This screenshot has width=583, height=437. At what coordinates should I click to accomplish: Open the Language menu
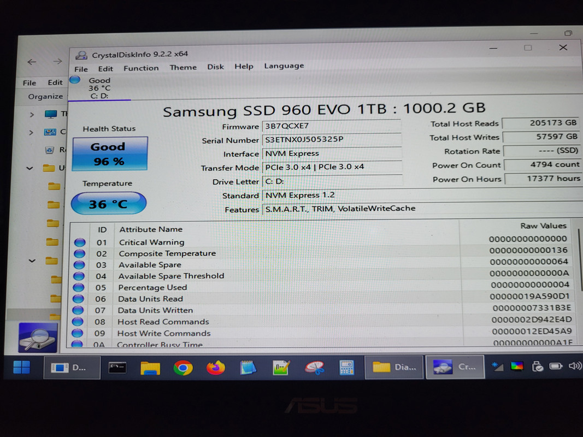[x=284, y=66]
